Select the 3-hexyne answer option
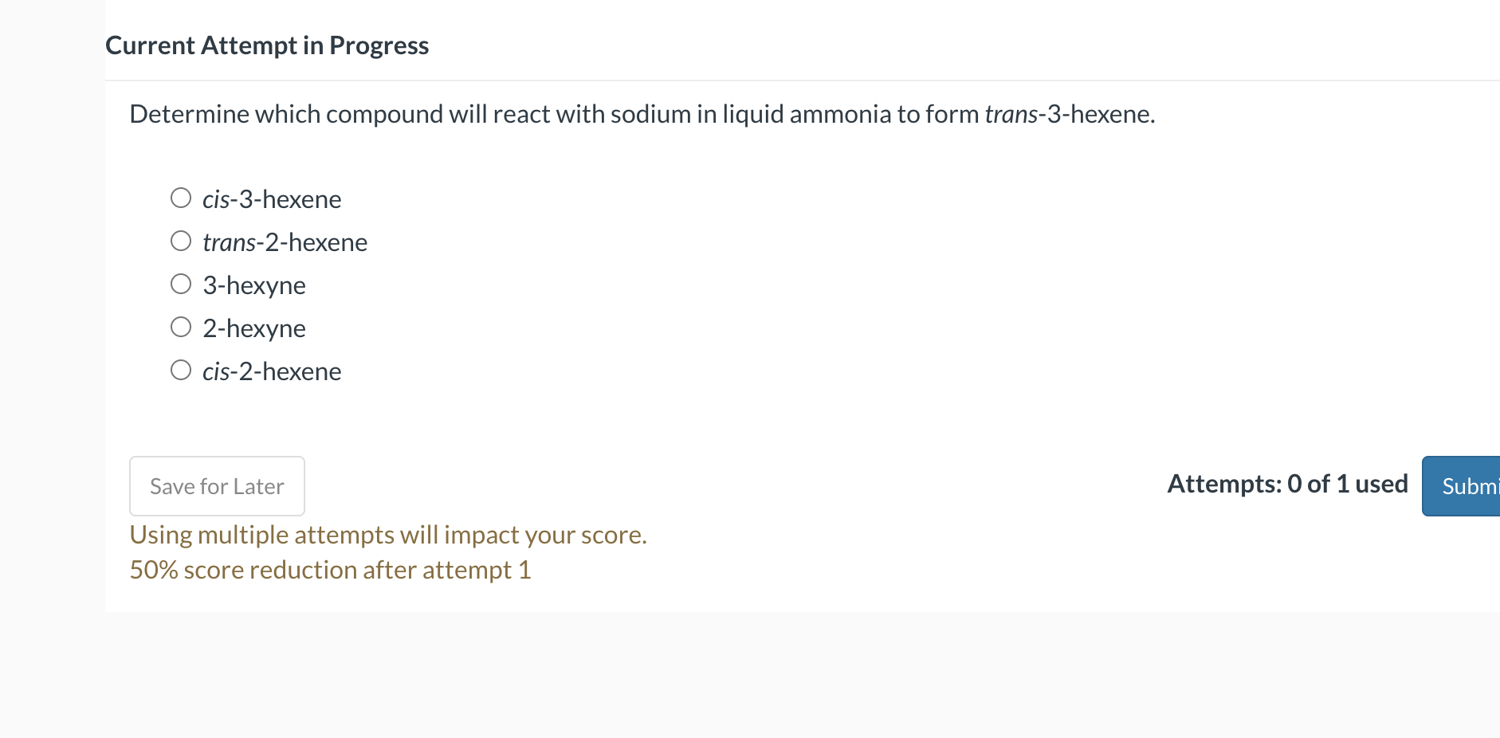 click(181, 282)
